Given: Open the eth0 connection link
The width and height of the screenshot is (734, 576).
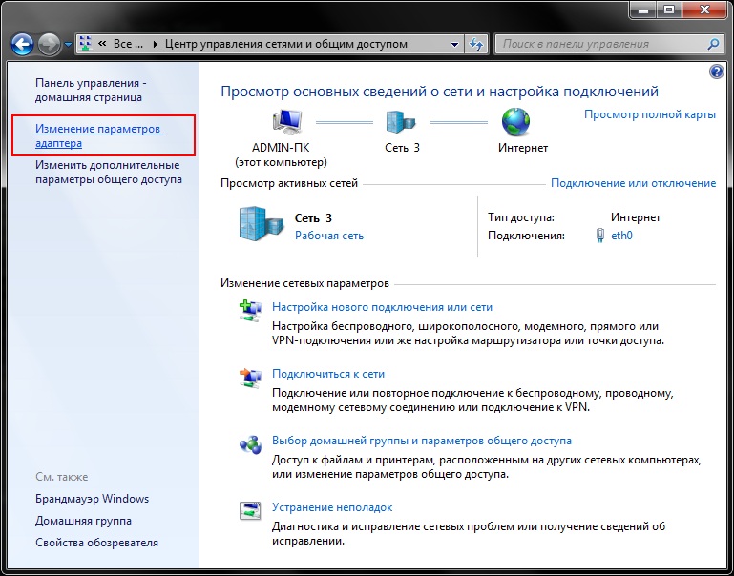Looking at the screenshot, I should tap(621, 236).
